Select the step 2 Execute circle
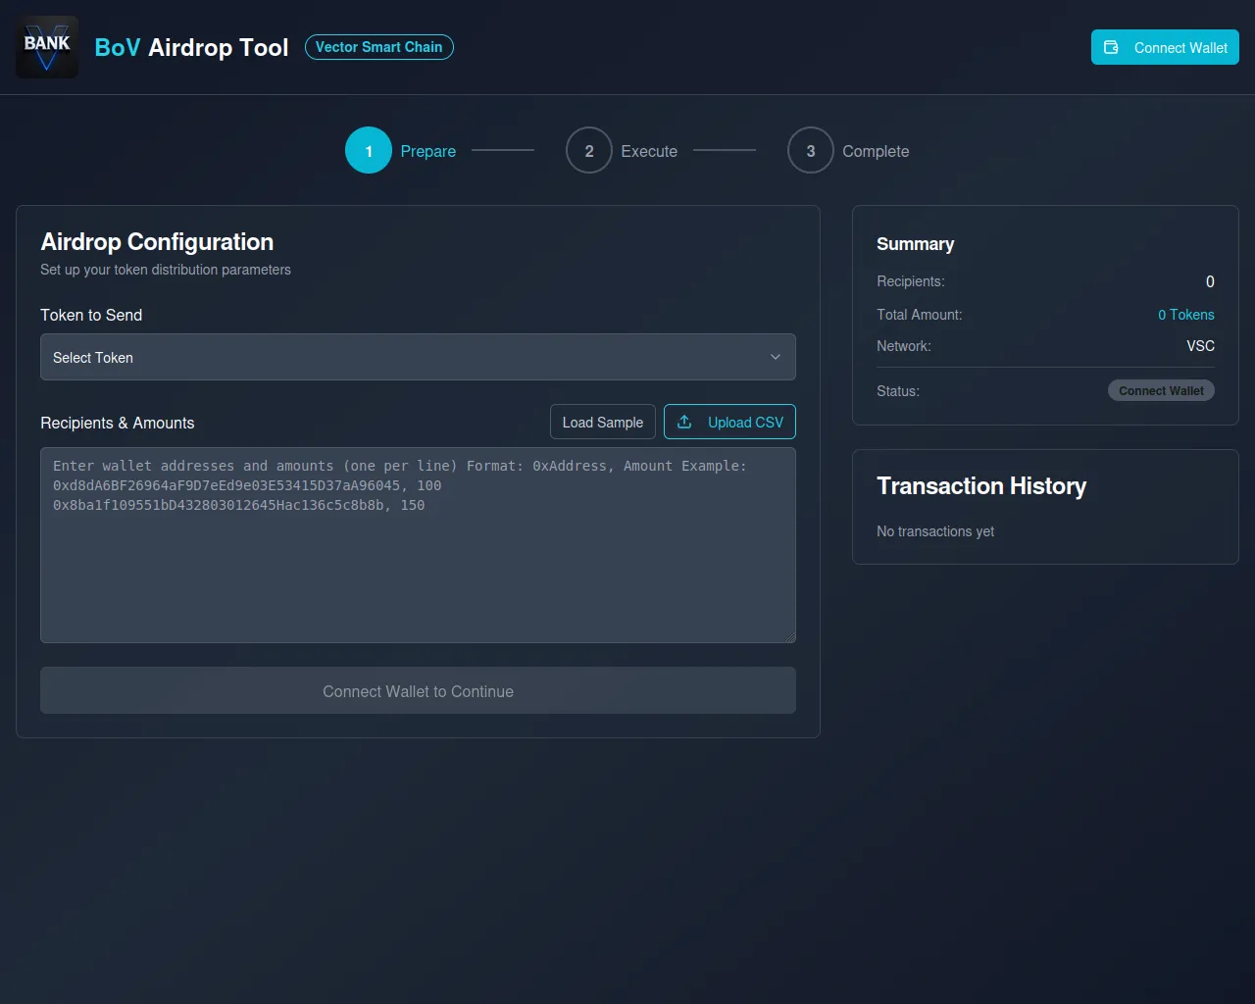The width and height of the screenshot is (1255, 1004). pyautogui.click(x=589, y=151)
